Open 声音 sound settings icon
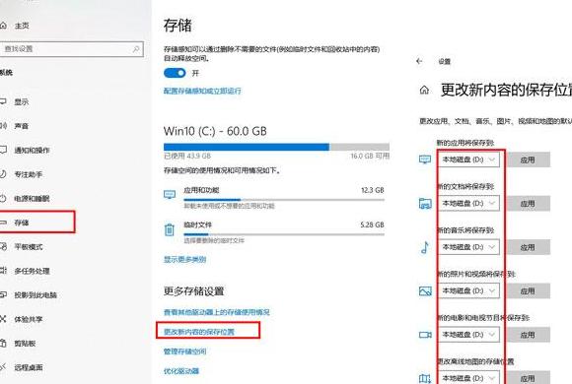Screen dimensions: 572x384 tap(3, 126)
